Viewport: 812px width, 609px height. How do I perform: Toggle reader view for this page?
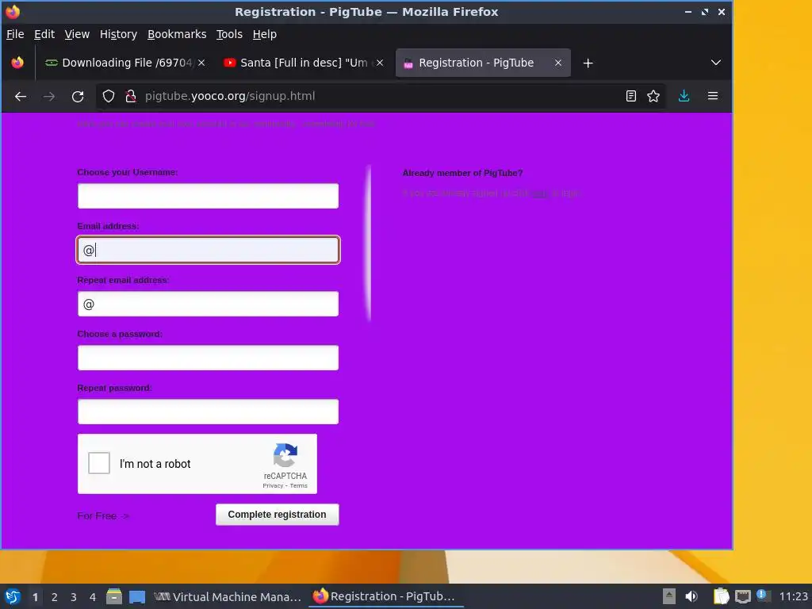630,96
